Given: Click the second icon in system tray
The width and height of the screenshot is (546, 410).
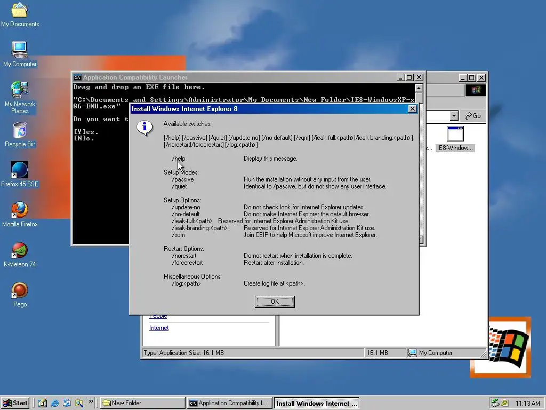Looking at the screenshot, I should click(x=504, y=403).
